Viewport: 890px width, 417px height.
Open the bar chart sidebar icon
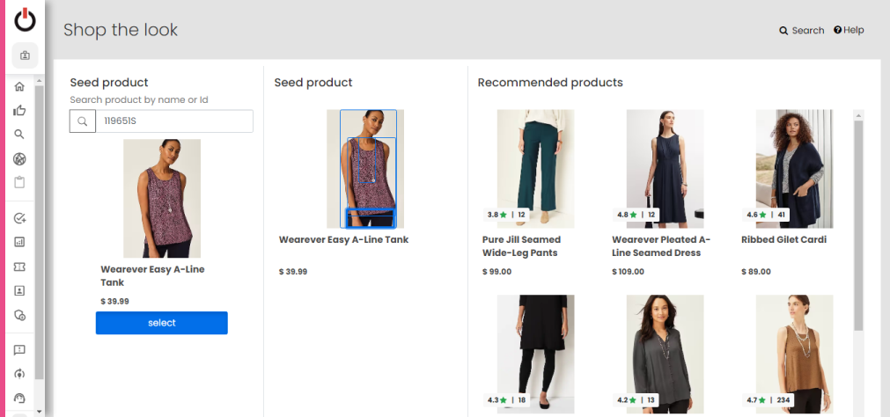[x=19, y=242]
